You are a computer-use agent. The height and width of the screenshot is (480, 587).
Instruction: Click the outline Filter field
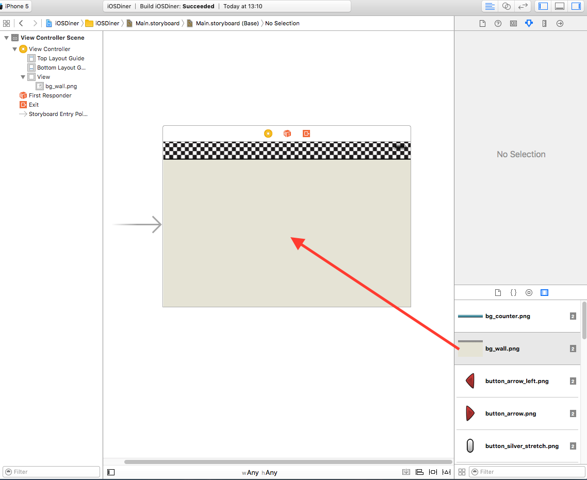click(51, 472)
